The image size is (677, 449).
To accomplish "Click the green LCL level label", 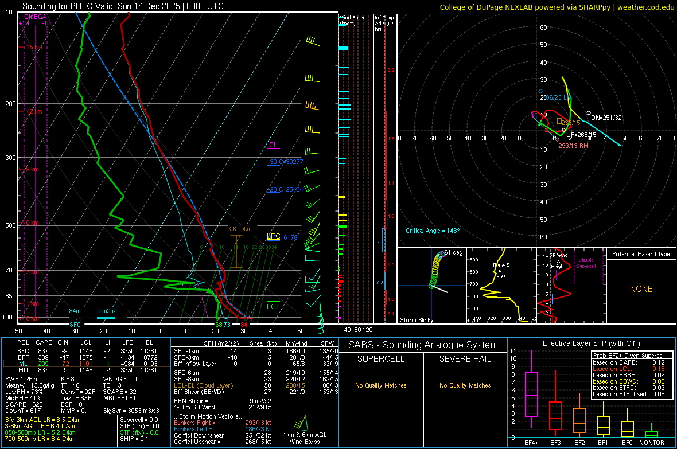I will (273, 307).
